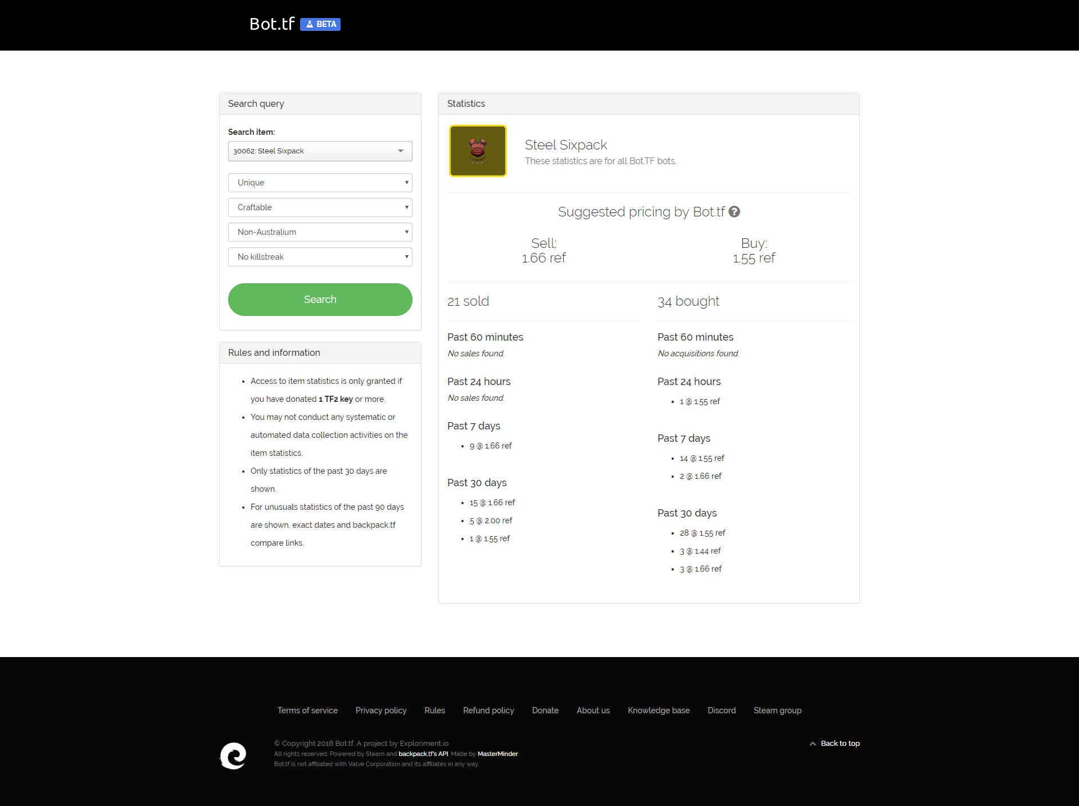Open the Unique quality dropdown

[x=320, y=183]
